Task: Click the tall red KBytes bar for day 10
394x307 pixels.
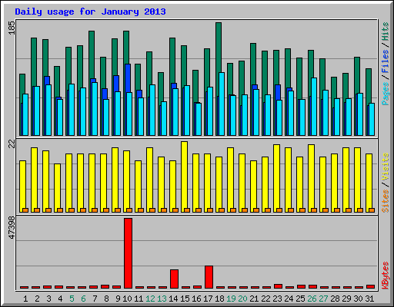Action: pos(128,253)
